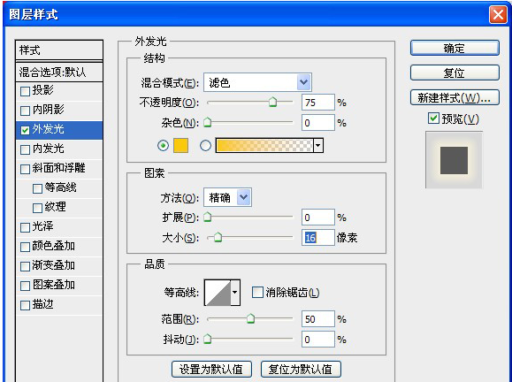The height and width of the screenshot is (382, 512).
Task: Open the 描边 stroke settings row
Action: tap(59, 305)
